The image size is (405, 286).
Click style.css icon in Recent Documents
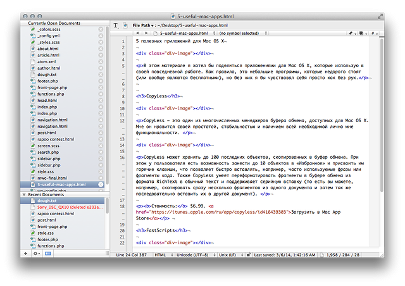click(33, 233)
